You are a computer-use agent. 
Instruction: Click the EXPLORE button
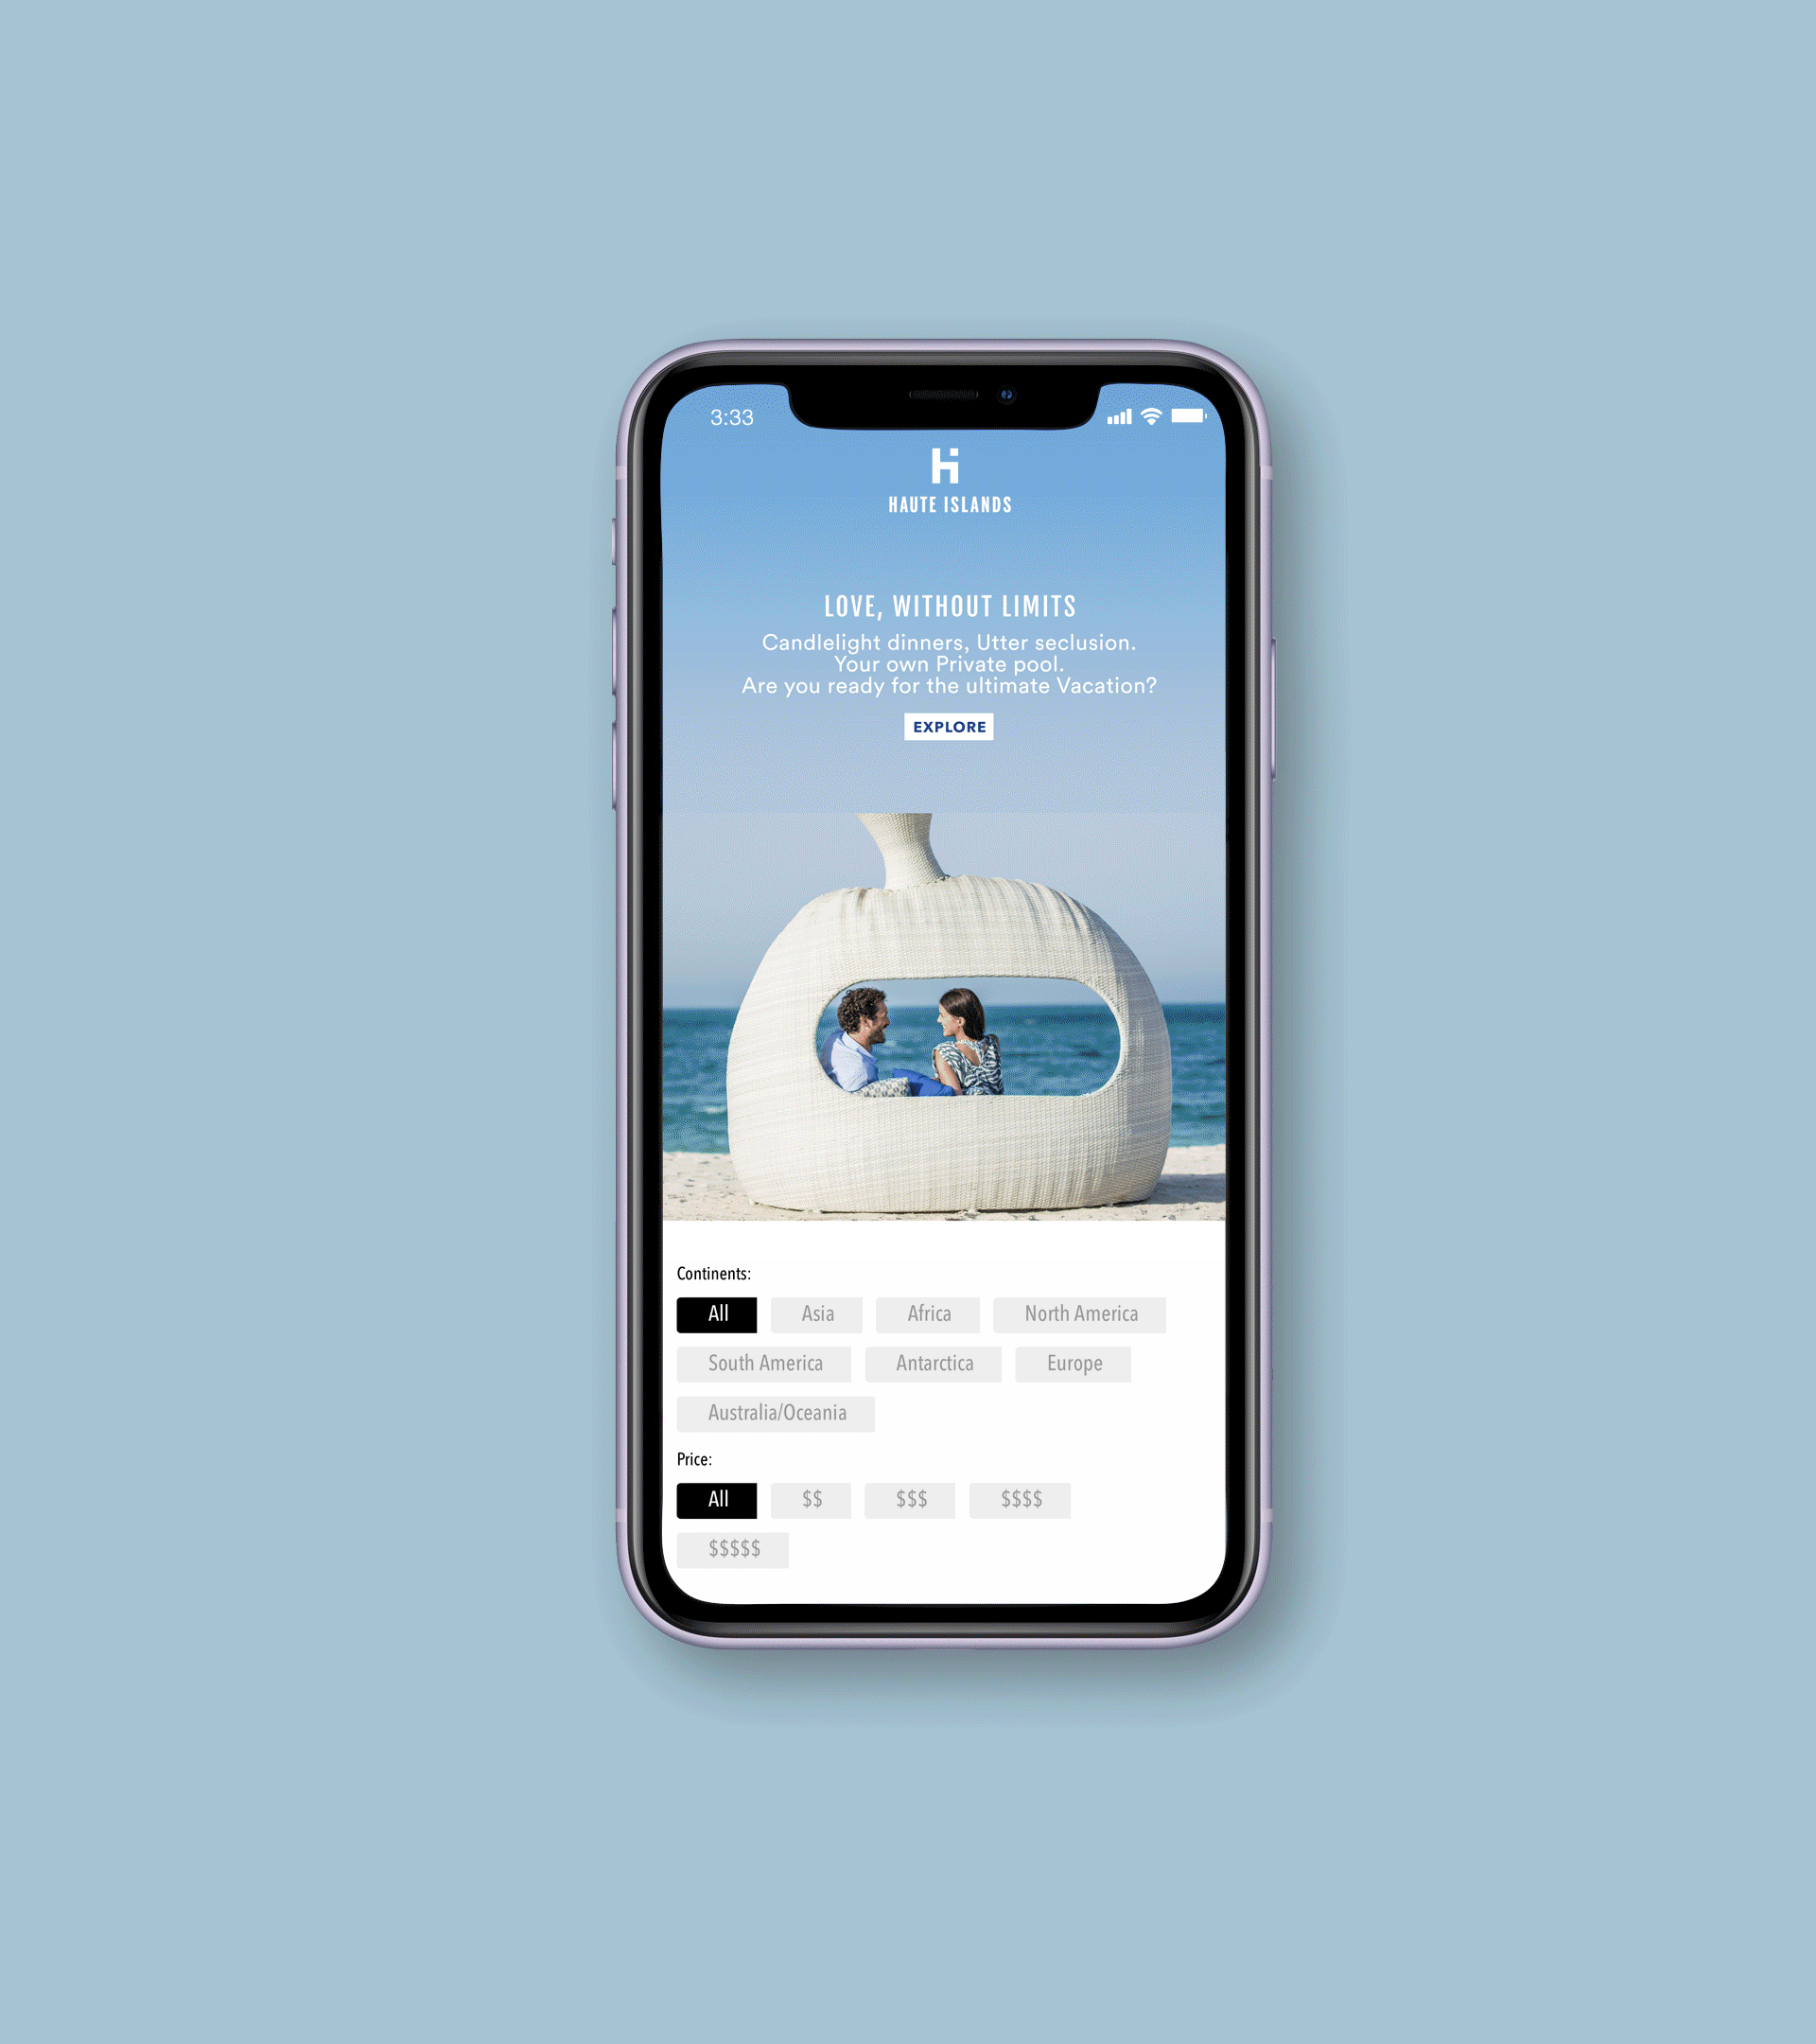point(947,726)
